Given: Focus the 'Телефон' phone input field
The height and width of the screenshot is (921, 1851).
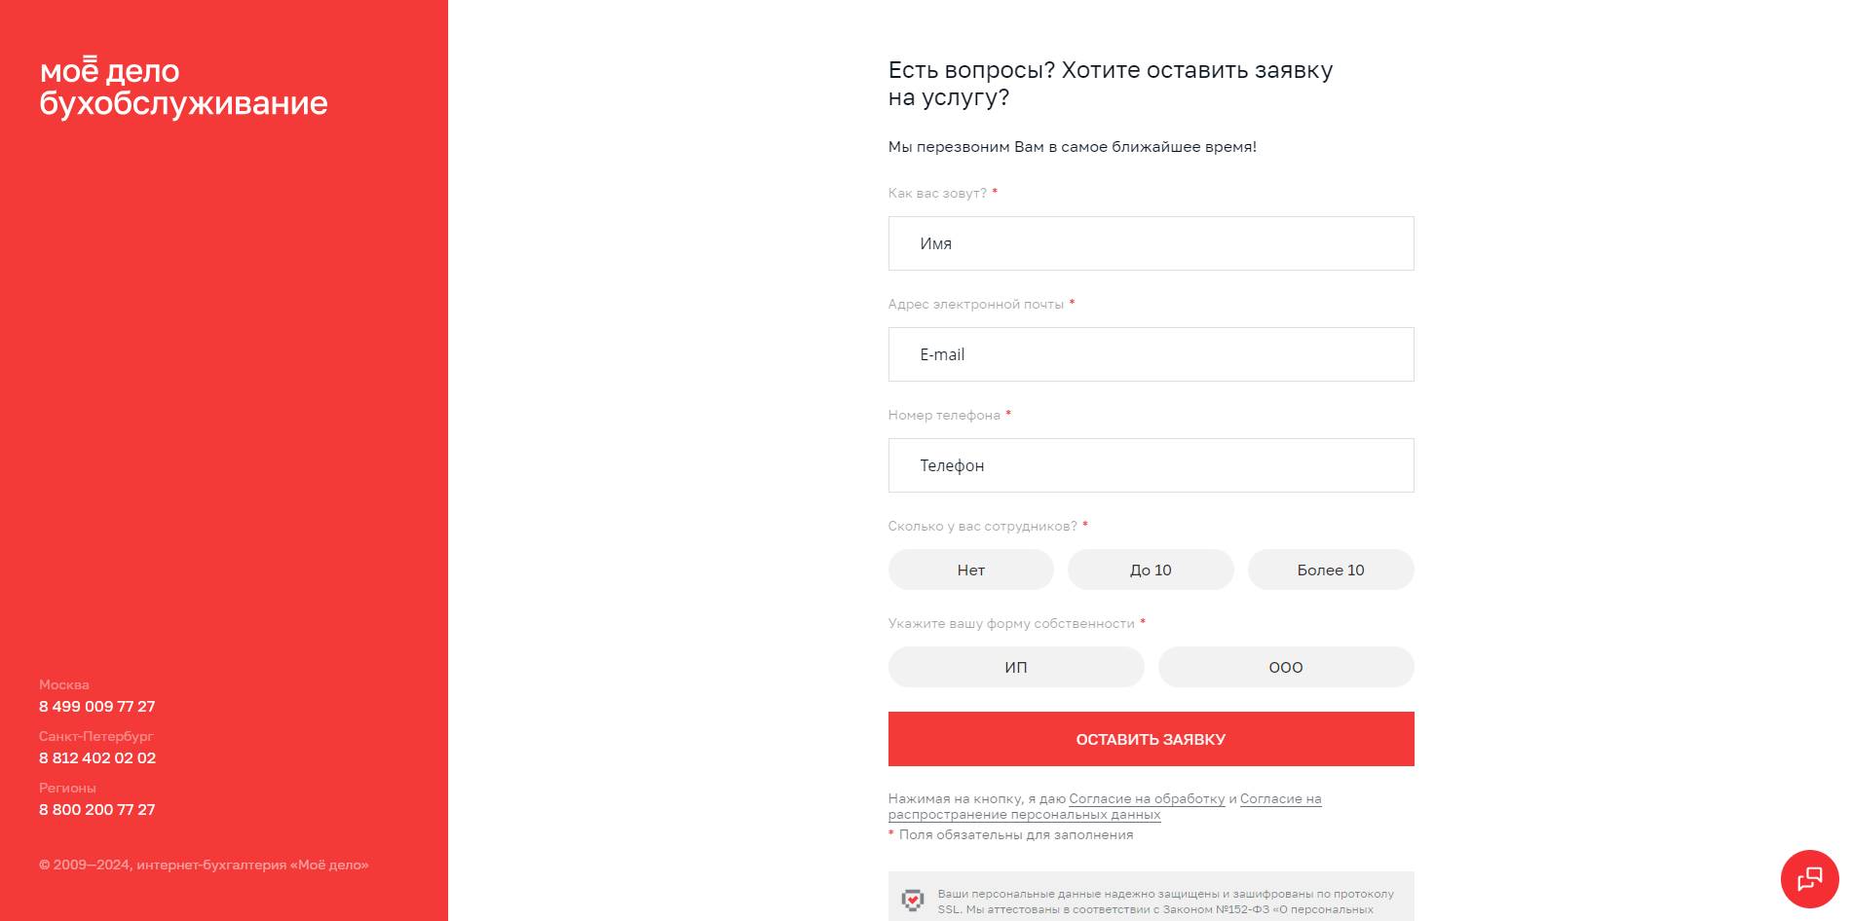Looking at the screenshot, I should click(1151, 465).
